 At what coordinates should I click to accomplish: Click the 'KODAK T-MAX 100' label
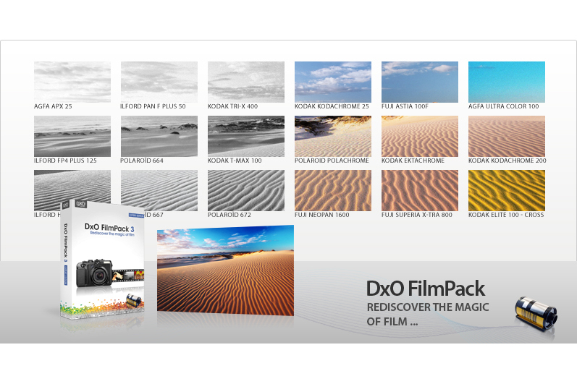point(235,161)
